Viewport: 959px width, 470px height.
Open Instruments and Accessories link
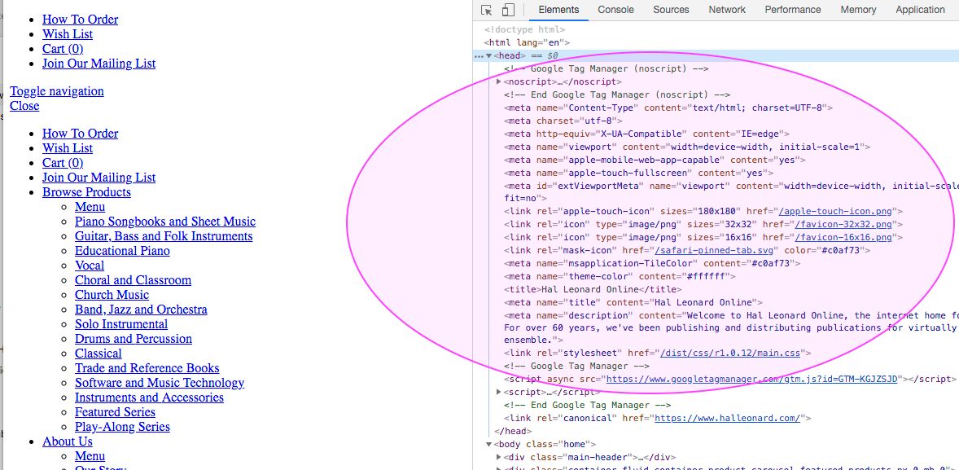[149, 398]
